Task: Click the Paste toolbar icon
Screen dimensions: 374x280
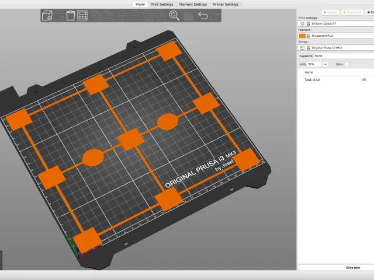Action: click(x=108, y=16)
